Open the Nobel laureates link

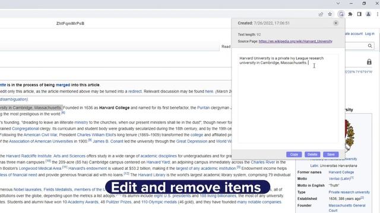pos(27,189)
